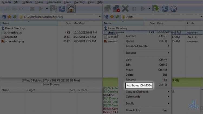This screenshot has width=203, height=114.
Task: Select Attributes (CHMOD) in context menu
Action: 139,85
